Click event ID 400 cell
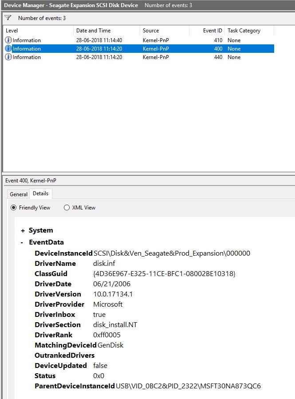This screenshot has width=295, height=399. pos(218,49)
